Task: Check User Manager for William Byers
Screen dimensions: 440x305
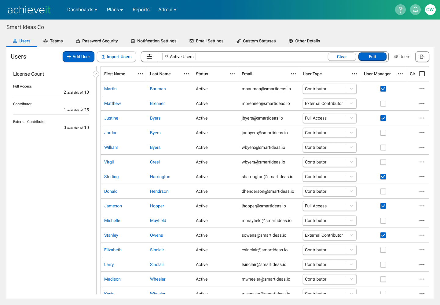Action: click(383, 147)
